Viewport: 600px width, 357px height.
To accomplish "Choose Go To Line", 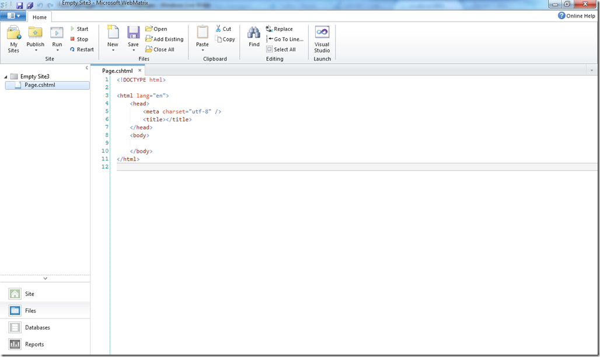I will [x=285, y=39].
